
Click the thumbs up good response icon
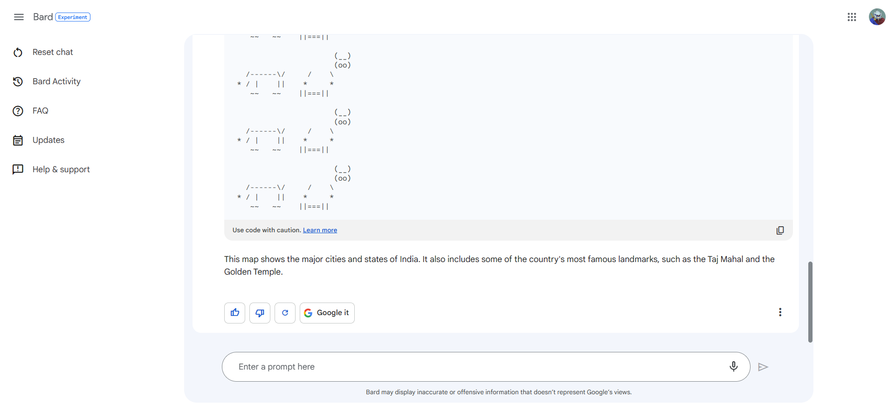pyautogui.click(x=234, y=313)
